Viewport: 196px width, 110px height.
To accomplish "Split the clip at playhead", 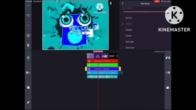I will pyautogui.click(x=168, y=58).
